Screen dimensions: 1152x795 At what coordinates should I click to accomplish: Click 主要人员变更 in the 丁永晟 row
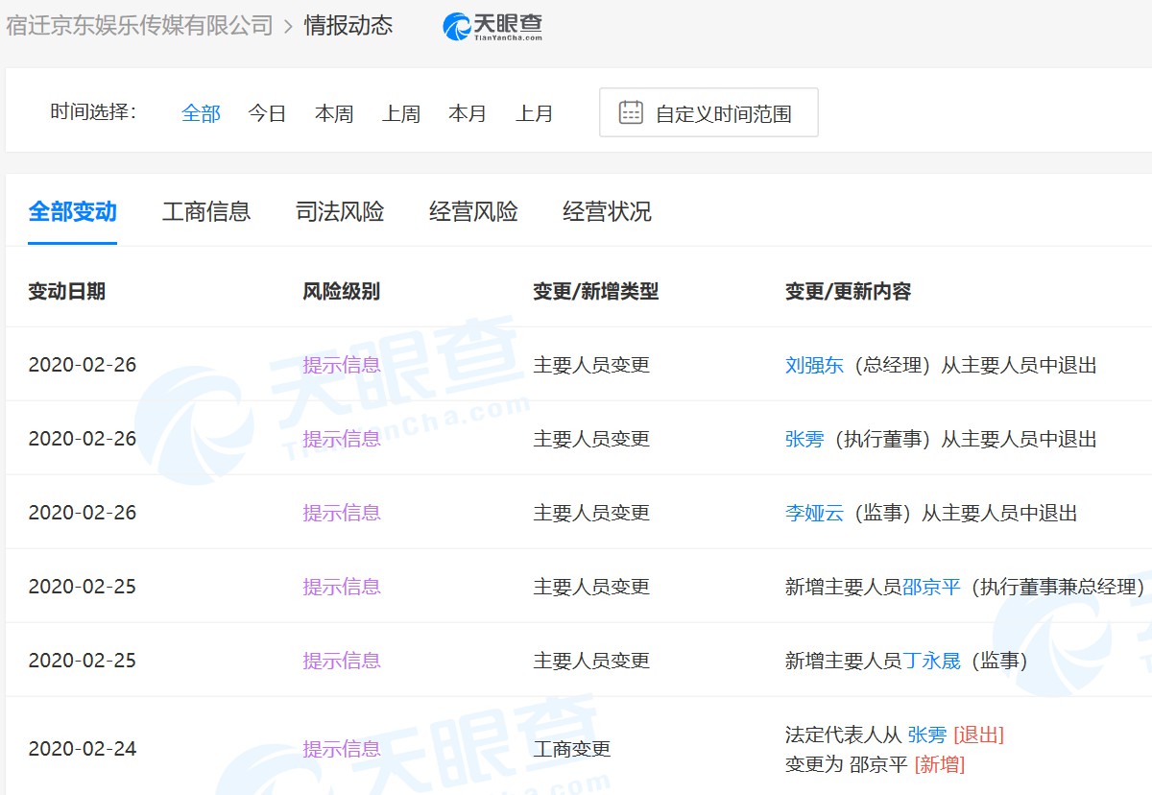pyautogui.click(x=591, y=661)
